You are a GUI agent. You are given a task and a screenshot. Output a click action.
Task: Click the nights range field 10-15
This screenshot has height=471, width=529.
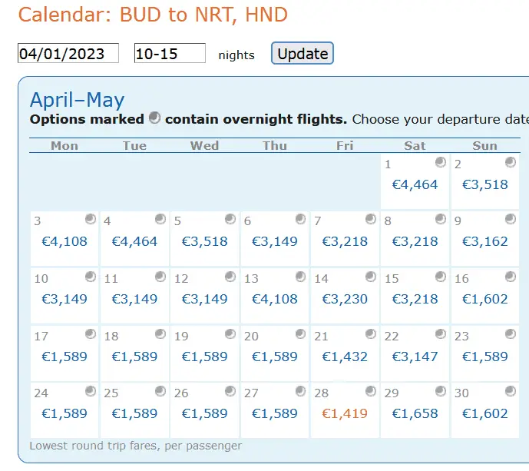point(170,54)
